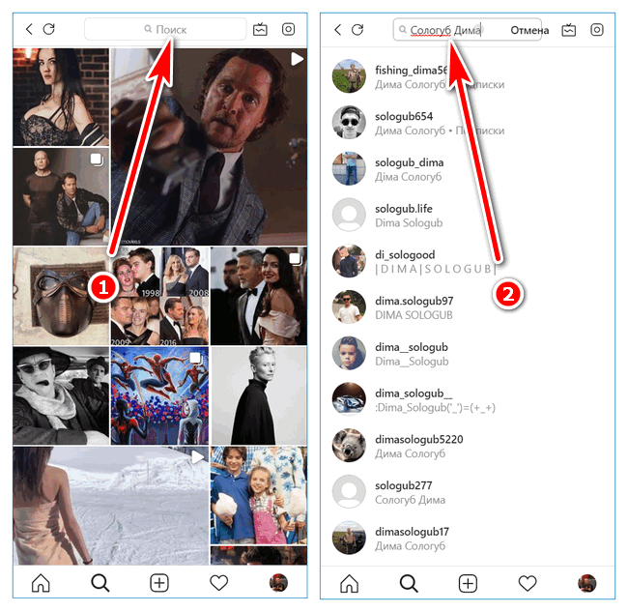Open the black-and-white man in sunglasses photo
This screenshot has width=628, height=612.
click(x=61, y=395)
